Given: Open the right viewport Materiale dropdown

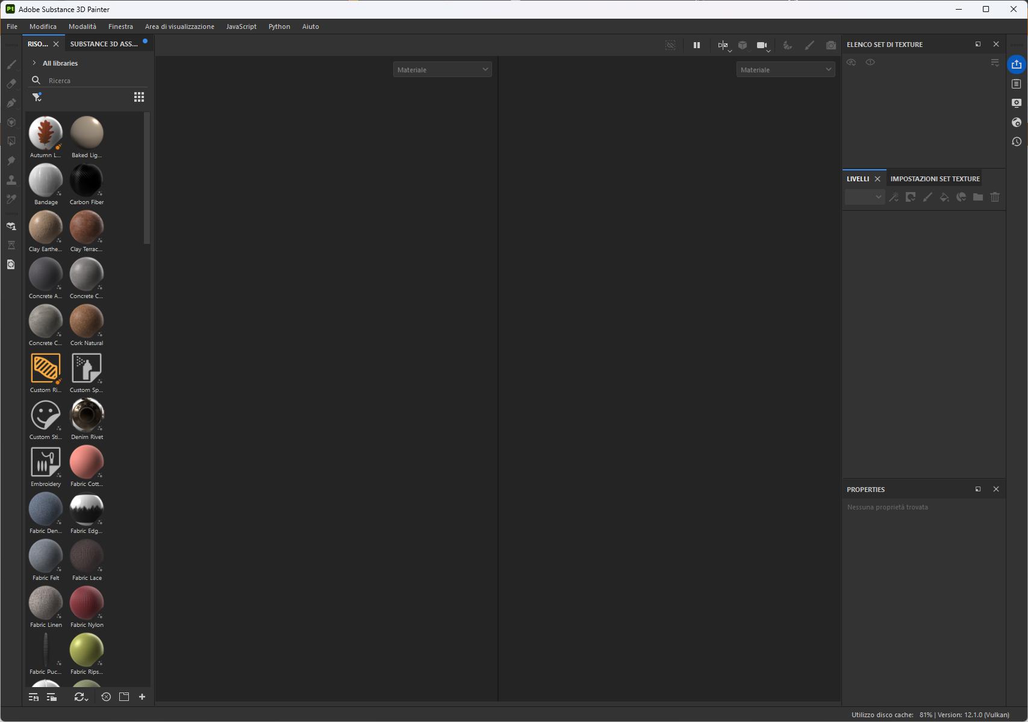Looking at the screenshot, I should pyautogui.click(x=786, y=70).
